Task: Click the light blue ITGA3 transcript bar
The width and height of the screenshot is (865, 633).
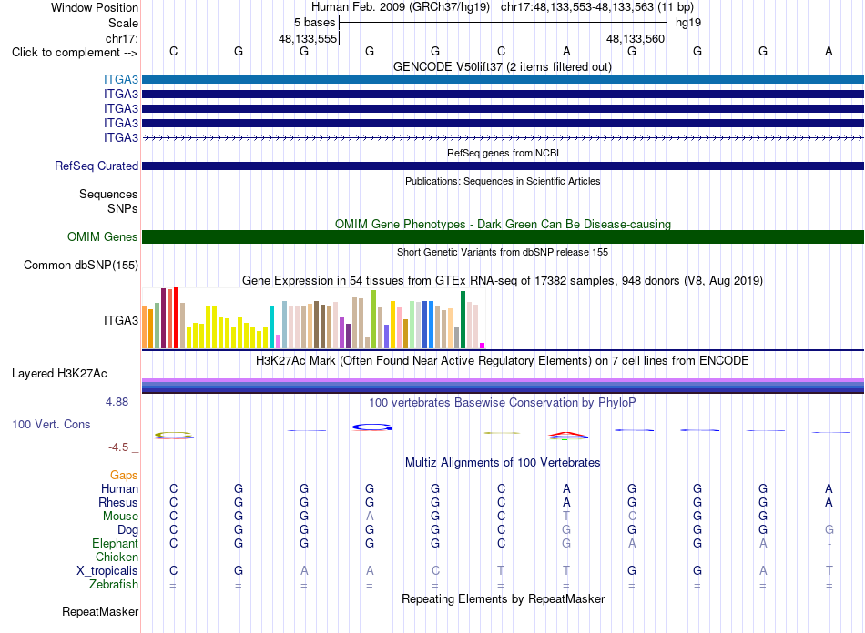Action: [x=503, y=80]
